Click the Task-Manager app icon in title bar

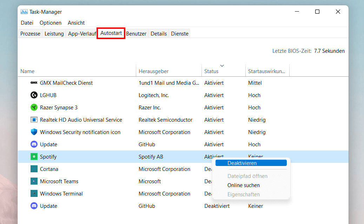pyautogui.click(x=24, y=12)
